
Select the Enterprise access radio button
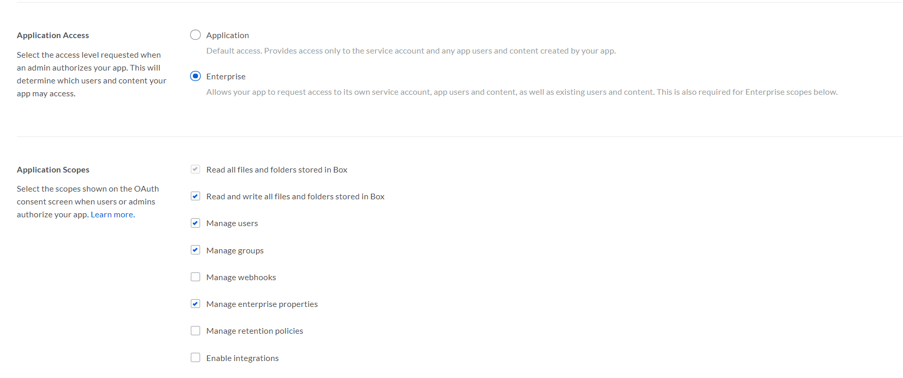(195, 76)
